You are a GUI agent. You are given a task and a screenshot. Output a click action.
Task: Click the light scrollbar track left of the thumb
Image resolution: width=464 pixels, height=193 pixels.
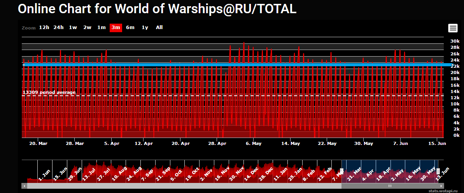click(x=184, y=186)
